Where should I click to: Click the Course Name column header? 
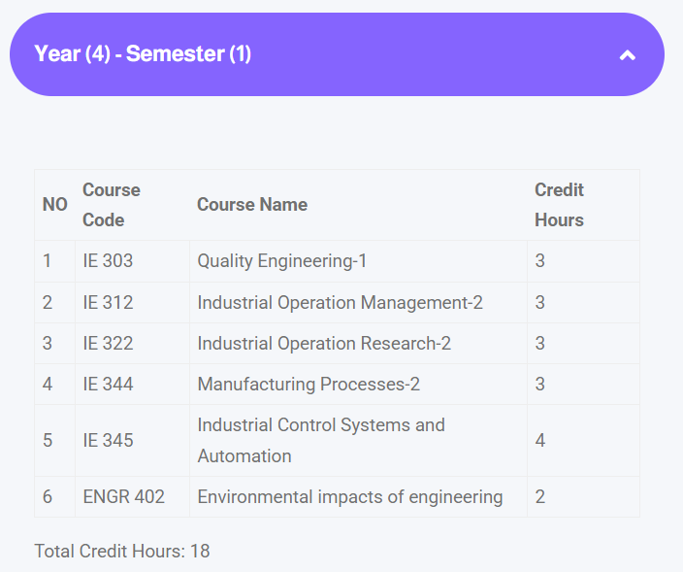point(252,205)
